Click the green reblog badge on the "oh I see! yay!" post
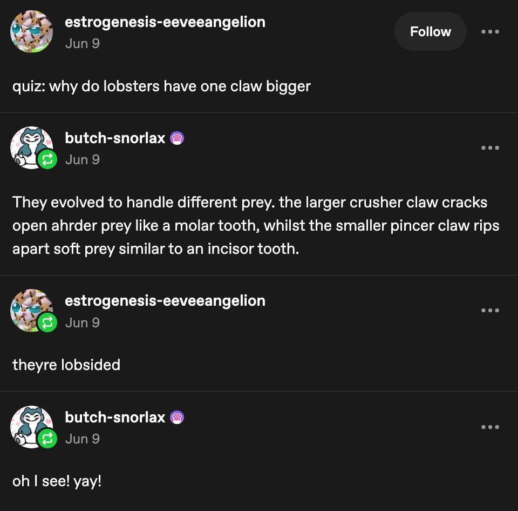518x511 pixels. pos(47,439)
